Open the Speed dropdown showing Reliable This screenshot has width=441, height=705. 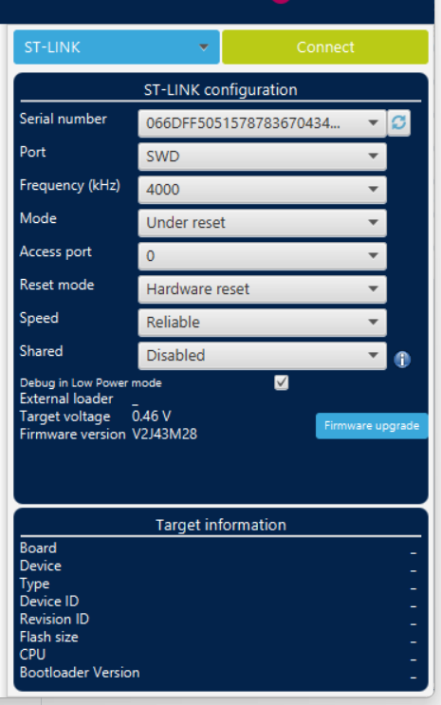click(x=262, y=323)
